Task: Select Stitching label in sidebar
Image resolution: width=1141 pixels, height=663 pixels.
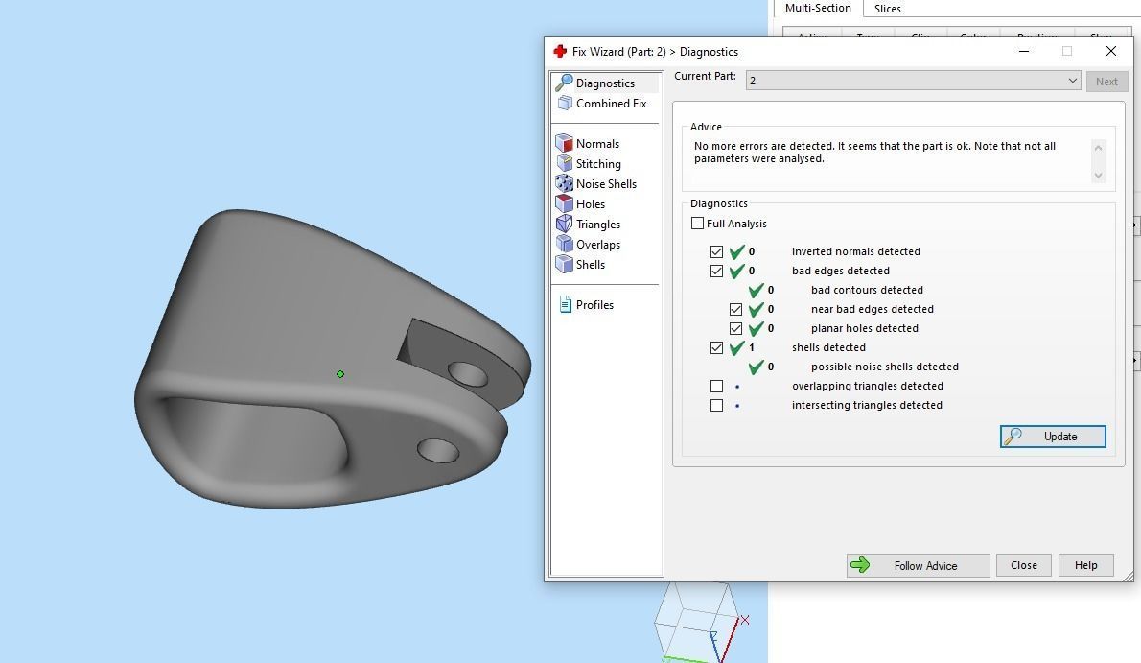Action: click(598, 164)
